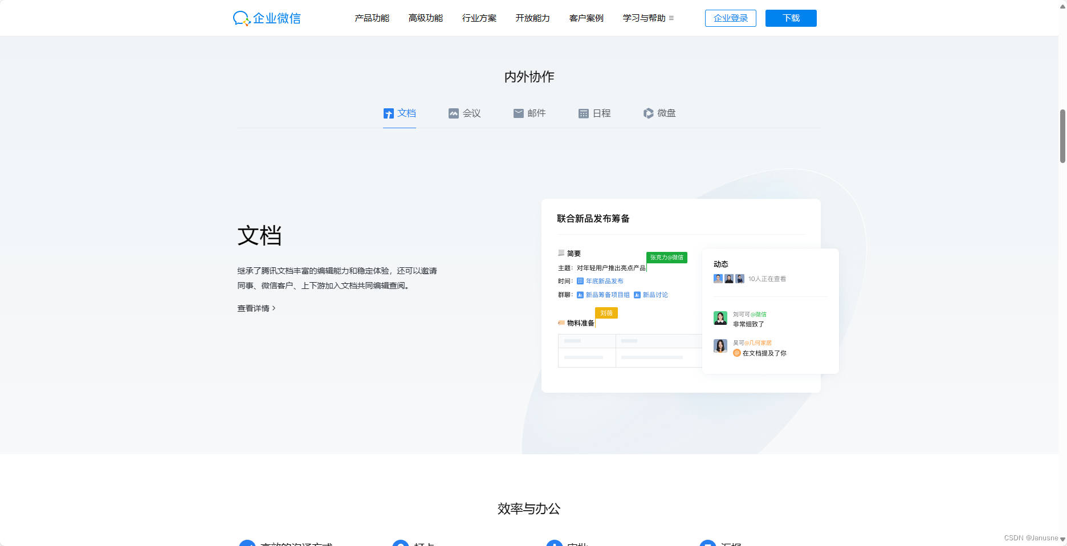Click the 物料准备 heading text
This screenshot has width=1067, height=546.
point(581,323)
